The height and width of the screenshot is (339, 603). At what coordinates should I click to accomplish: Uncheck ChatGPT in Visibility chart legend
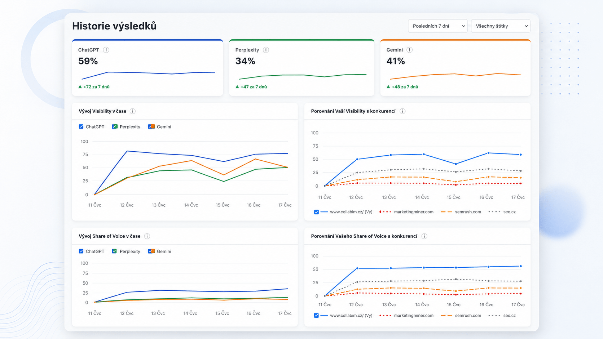pyautogui.click(x=81, y=127)
